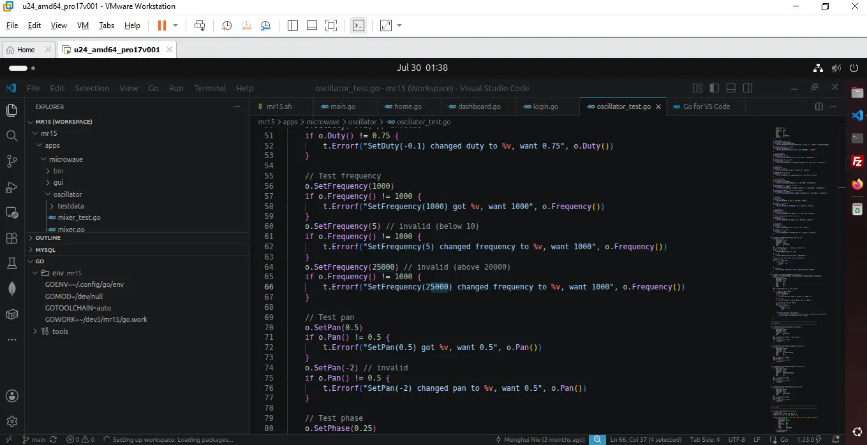Image resolution: width=867 pixels, height=445 pixels.
Task: Change the UTF-8 encoding status item
Action: coord(736,439)
